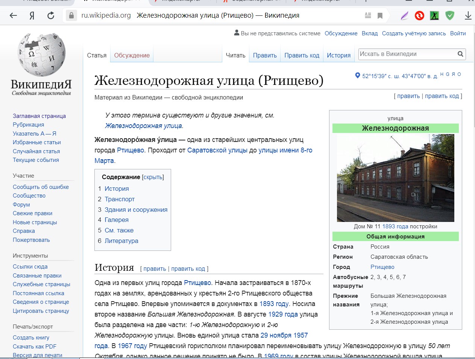This screenshot has width=475, height=359.
Task: Collapse contents with the скрыть toggle
Action: [x=153, y=177]
